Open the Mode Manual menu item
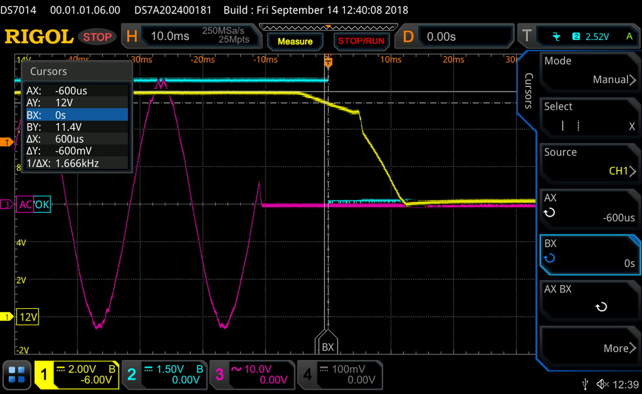The image size is (642, 394). (x=589, y=71)
